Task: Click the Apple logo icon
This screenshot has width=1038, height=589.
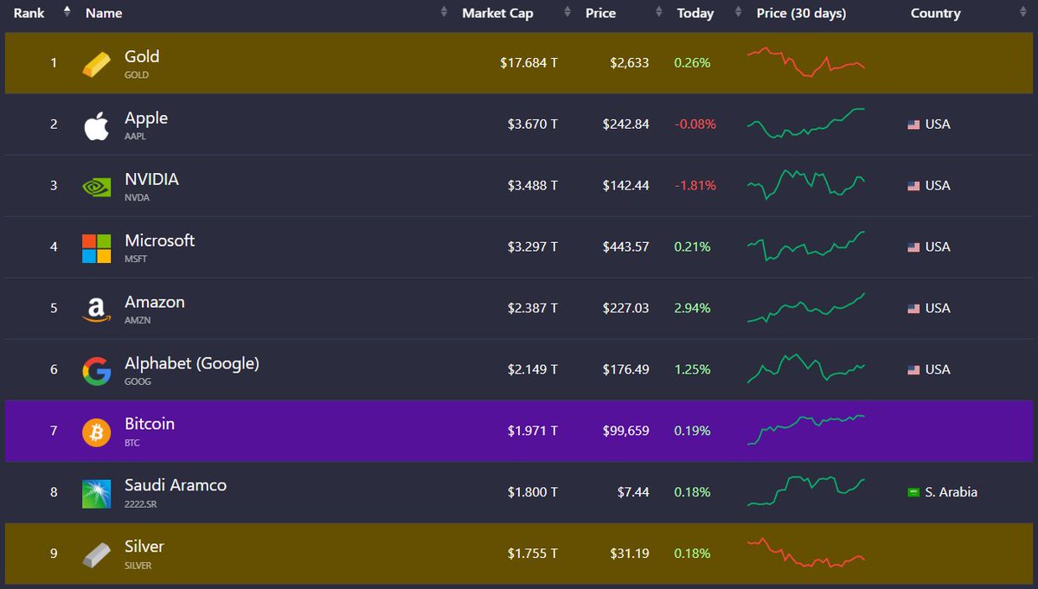Action: (x=96, y=126)
